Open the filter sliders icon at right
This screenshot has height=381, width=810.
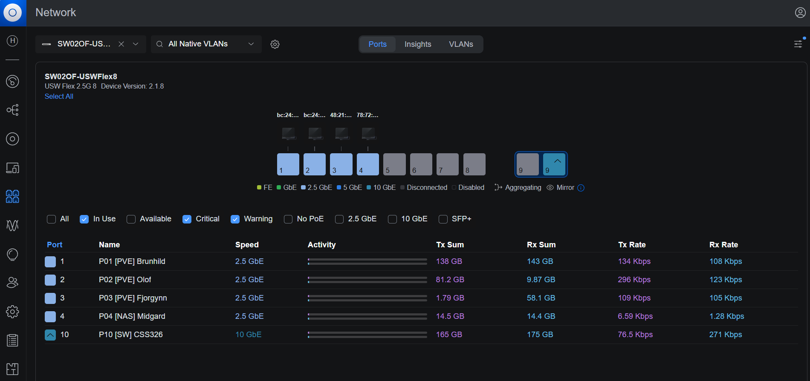click(798, 44)
